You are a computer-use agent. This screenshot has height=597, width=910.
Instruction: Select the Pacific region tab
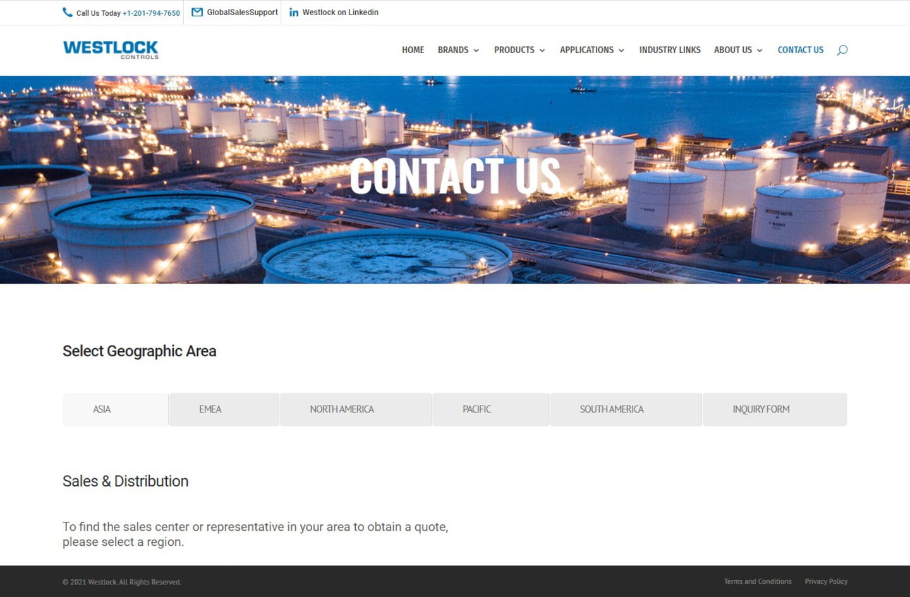point(476,409)
